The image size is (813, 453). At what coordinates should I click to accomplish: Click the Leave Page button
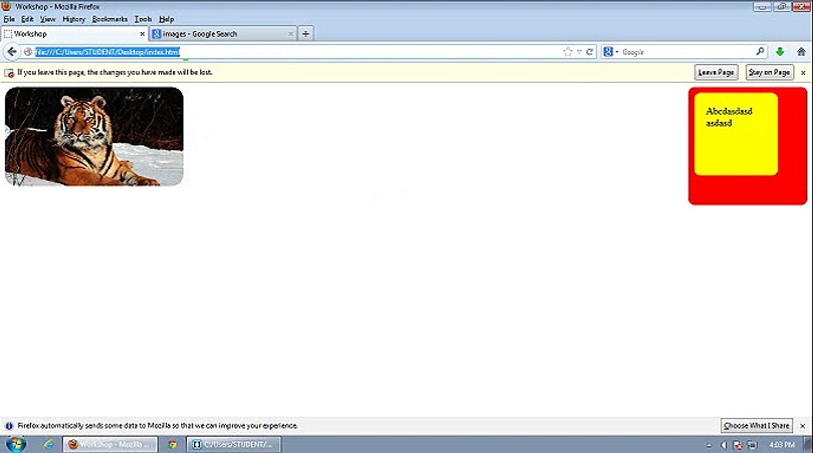717,72
